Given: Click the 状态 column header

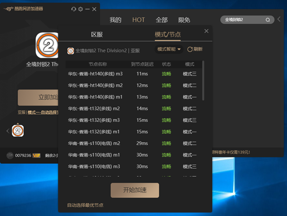Looking at the screenshot, I should [x=166, y=64].
